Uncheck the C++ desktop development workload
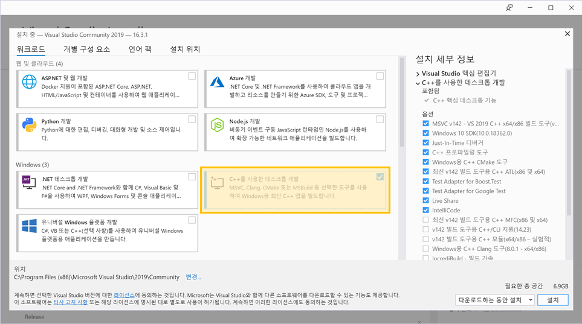The height and width of the screenshot is (324, 582). (380, 177)
